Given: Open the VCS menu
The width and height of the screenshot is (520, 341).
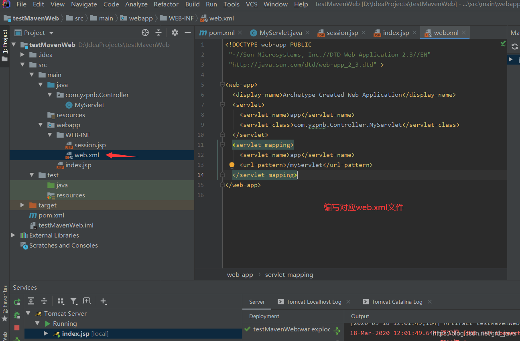Looking at the screenshot, I should click(252, 4).
